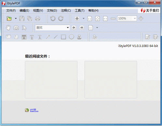This screenshot has height=126, width=162.
Task: Click the 打开... link
Action: 34,110
